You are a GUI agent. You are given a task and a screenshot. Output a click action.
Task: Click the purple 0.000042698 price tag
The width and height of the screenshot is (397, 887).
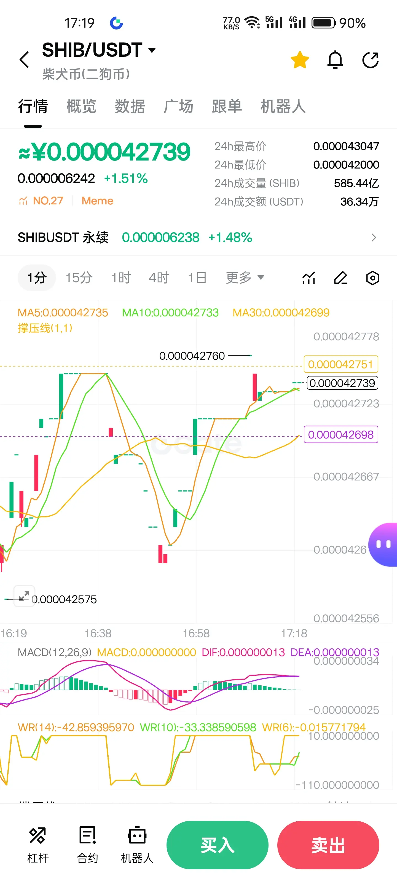click(x=341, y=435)
